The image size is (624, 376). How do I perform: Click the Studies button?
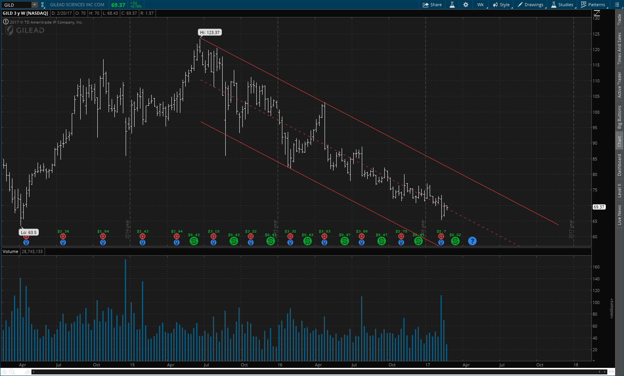click(x=562, y=5)
